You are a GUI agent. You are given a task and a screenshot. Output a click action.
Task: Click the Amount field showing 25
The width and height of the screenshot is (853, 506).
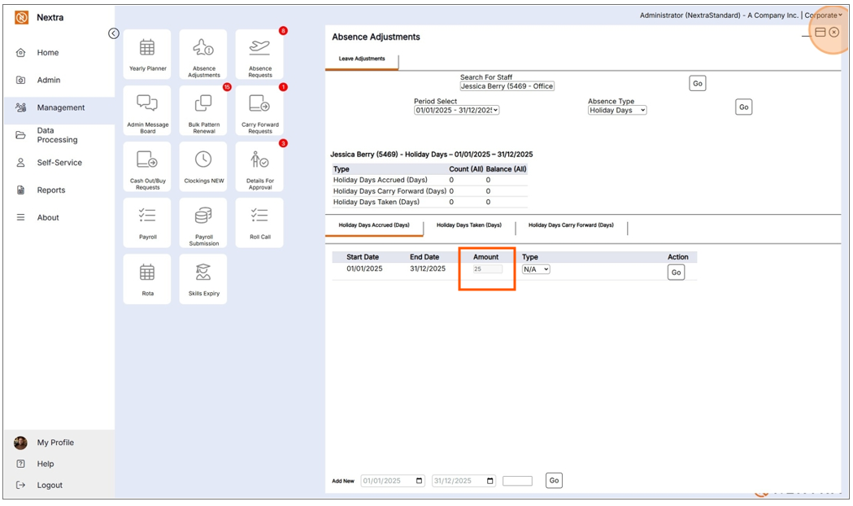(487, 269)
